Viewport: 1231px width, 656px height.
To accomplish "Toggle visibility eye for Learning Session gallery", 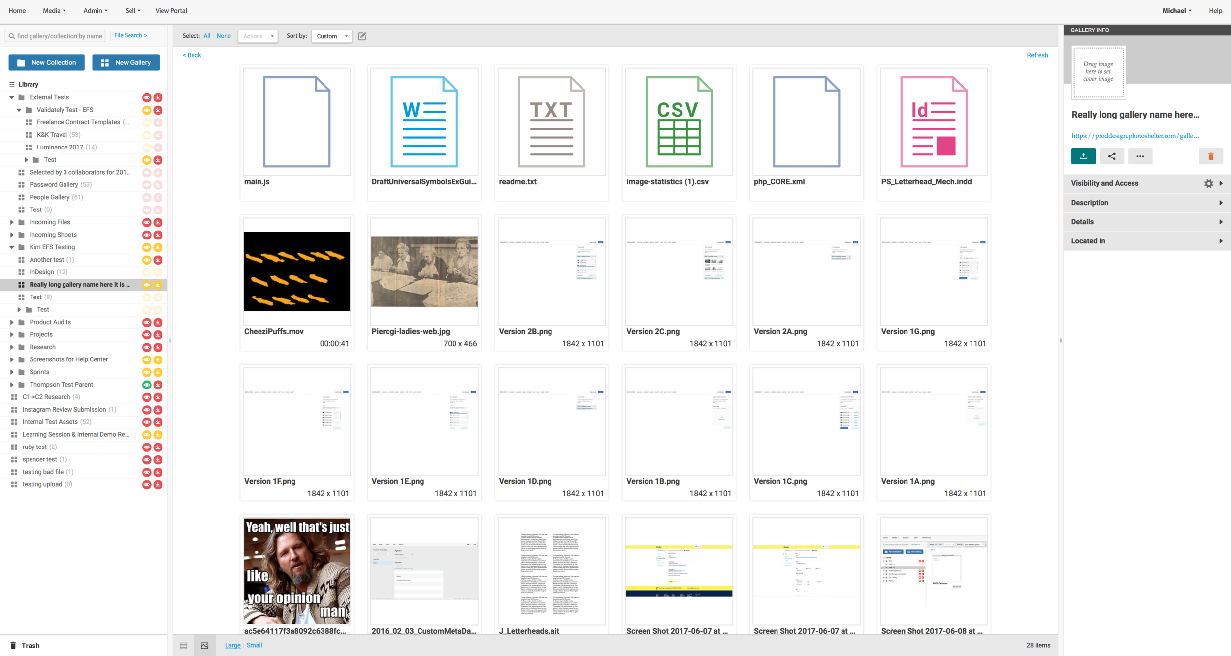I will (147, 435).
